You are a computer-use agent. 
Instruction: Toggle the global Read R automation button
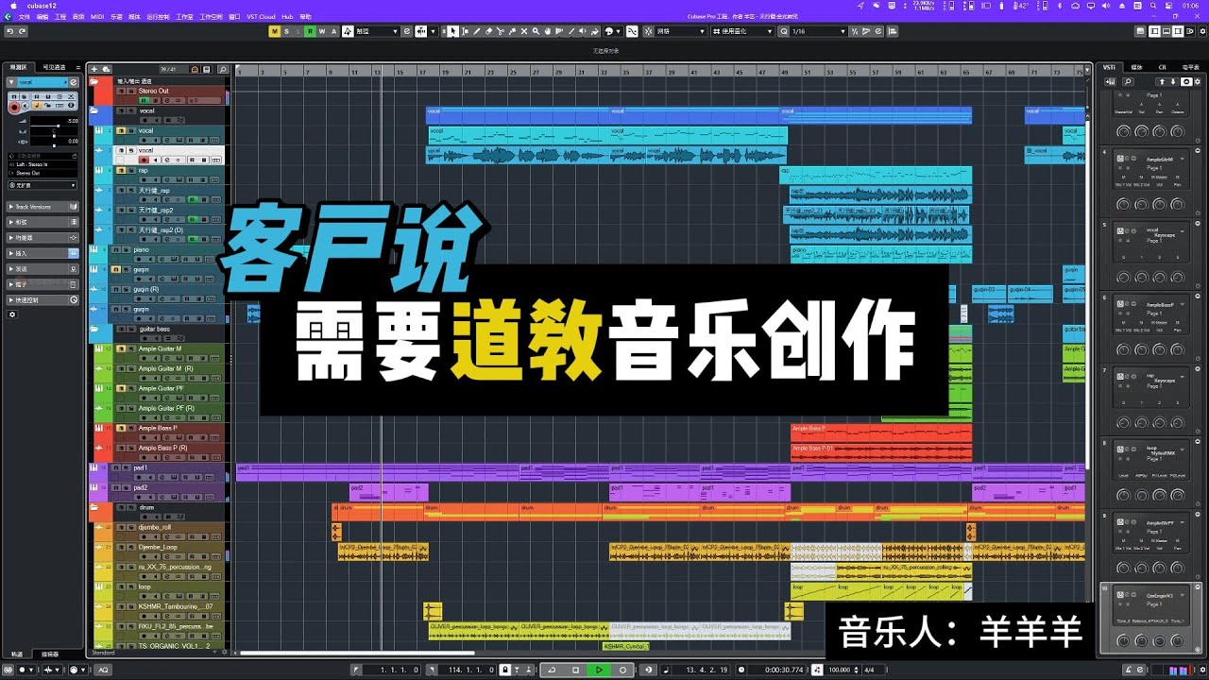pos(310,31)
